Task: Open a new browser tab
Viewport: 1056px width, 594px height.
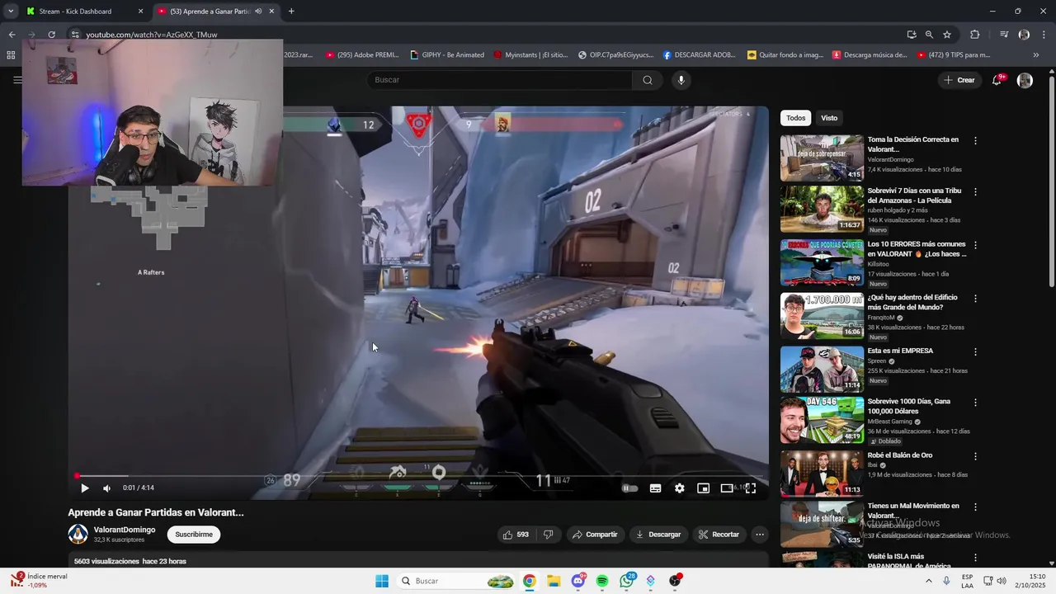Action: 291,12
